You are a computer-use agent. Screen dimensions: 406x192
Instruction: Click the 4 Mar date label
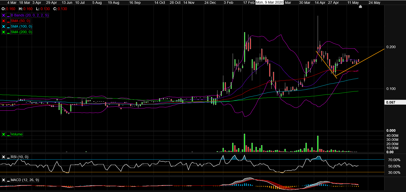coord(12,3)
